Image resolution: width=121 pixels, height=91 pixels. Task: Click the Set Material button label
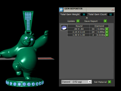[100, 82]
